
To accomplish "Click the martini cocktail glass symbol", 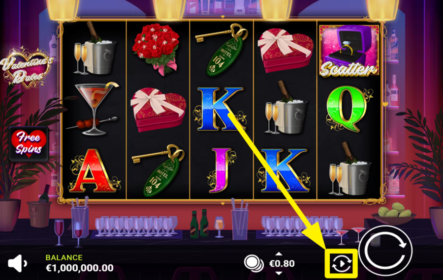I will pyautogui.click(x=94, y=109).
